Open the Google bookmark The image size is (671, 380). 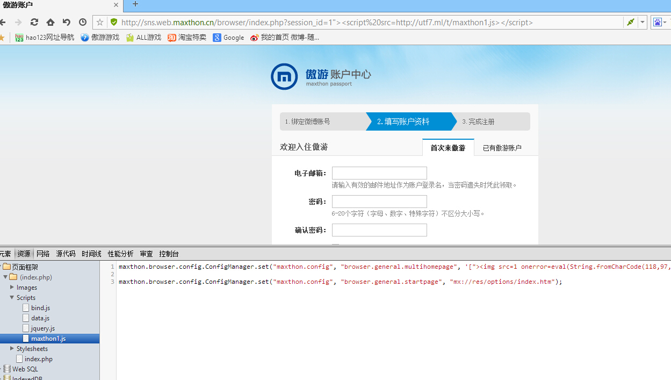[228, 37]
